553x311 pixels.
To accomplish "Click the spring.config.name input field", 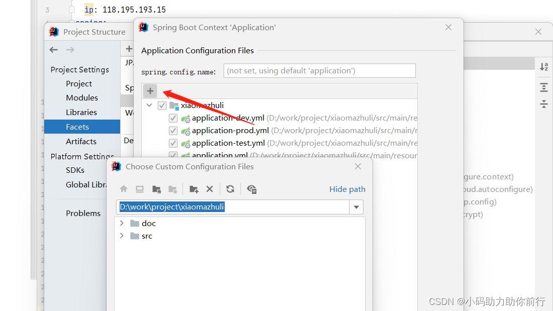I will coord(319,70).
